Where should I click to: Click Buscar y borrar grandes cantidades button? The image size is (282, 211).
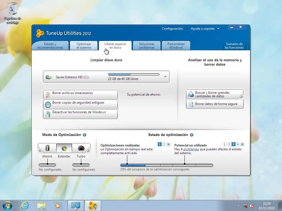[215, 94]
